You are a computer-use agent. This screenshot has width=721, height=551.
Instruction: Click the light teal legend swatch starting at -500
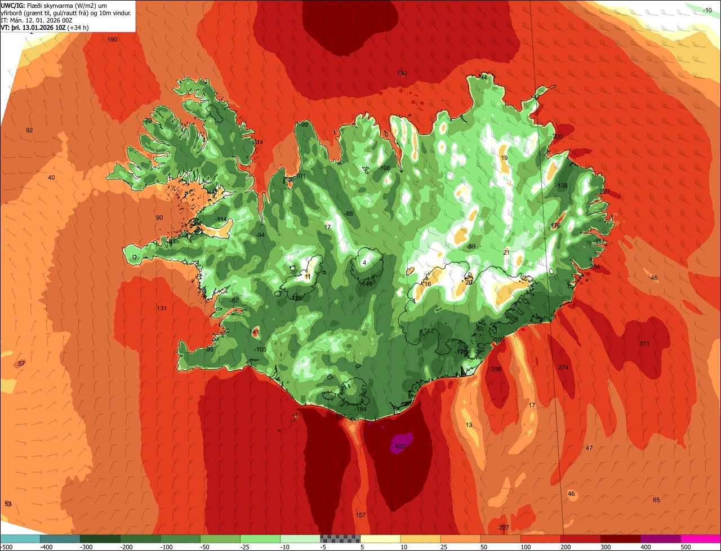20,539
